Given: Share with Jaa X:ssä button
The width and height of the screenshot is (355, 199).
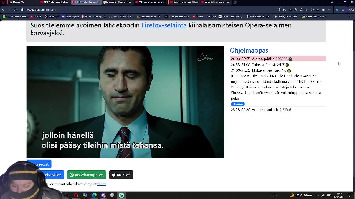Looking at the screenshot, I should tap(121, 175).
